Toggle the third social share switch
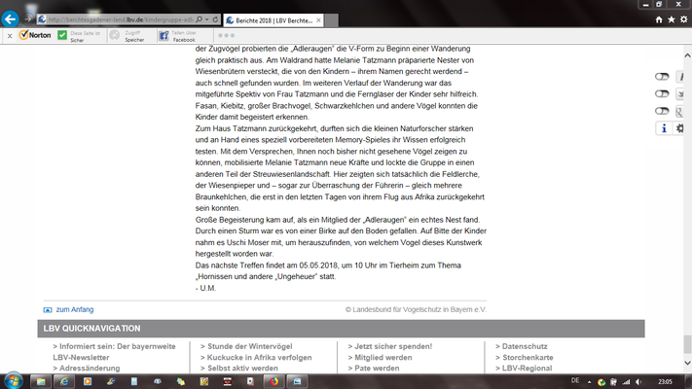Image resolution: width=692 pixels, height=389 pixels. [x=662, y=111]
